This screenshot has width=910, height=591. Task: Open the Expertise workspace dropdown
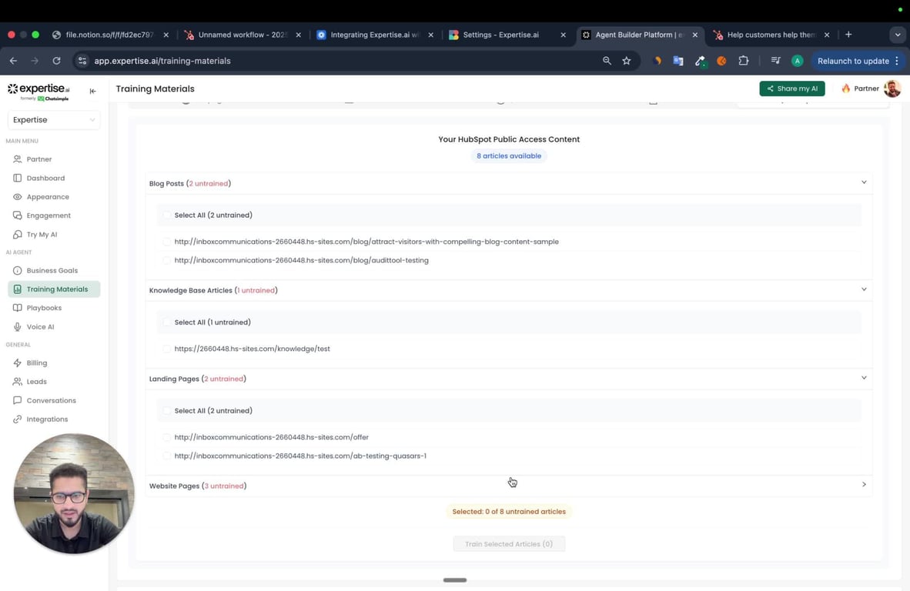coord(53,120)
